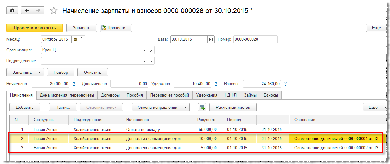Click the Дата field 30.10.2015
This screenshot has width=390, height=164.
[189, 39]
